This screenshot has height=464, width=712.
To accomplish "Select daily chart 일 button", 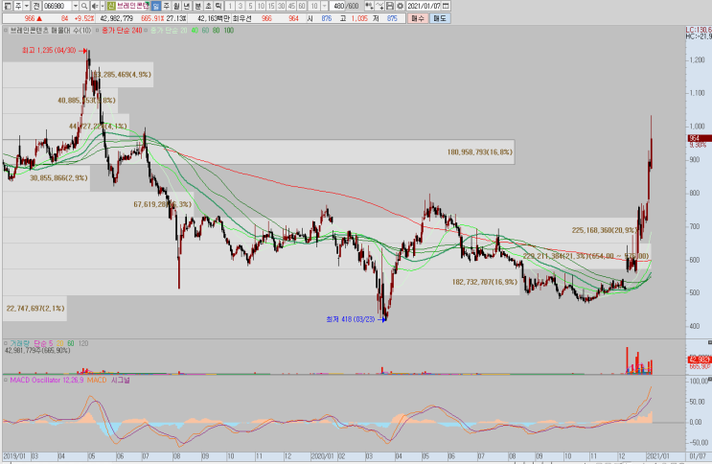I will pos(156,6).
